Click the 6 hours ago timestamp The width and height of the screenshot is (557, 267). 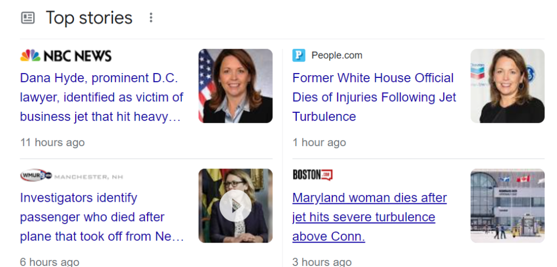coord(50,262)
